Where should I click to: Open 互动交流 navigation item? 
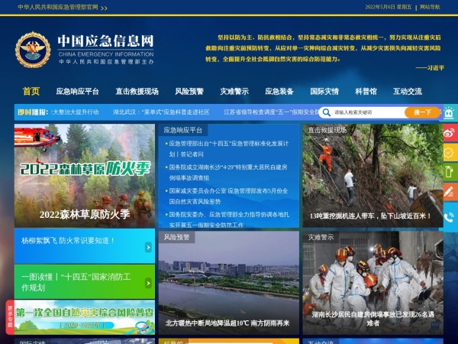click(x=408, y=92)
